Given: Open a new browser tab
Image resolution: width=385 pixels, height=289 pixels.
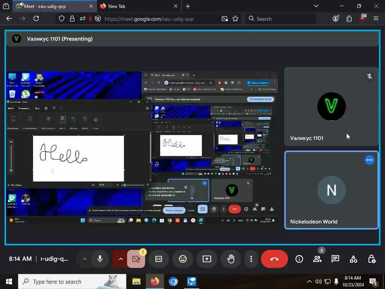Looking at the screenshot, I should 188,6.
